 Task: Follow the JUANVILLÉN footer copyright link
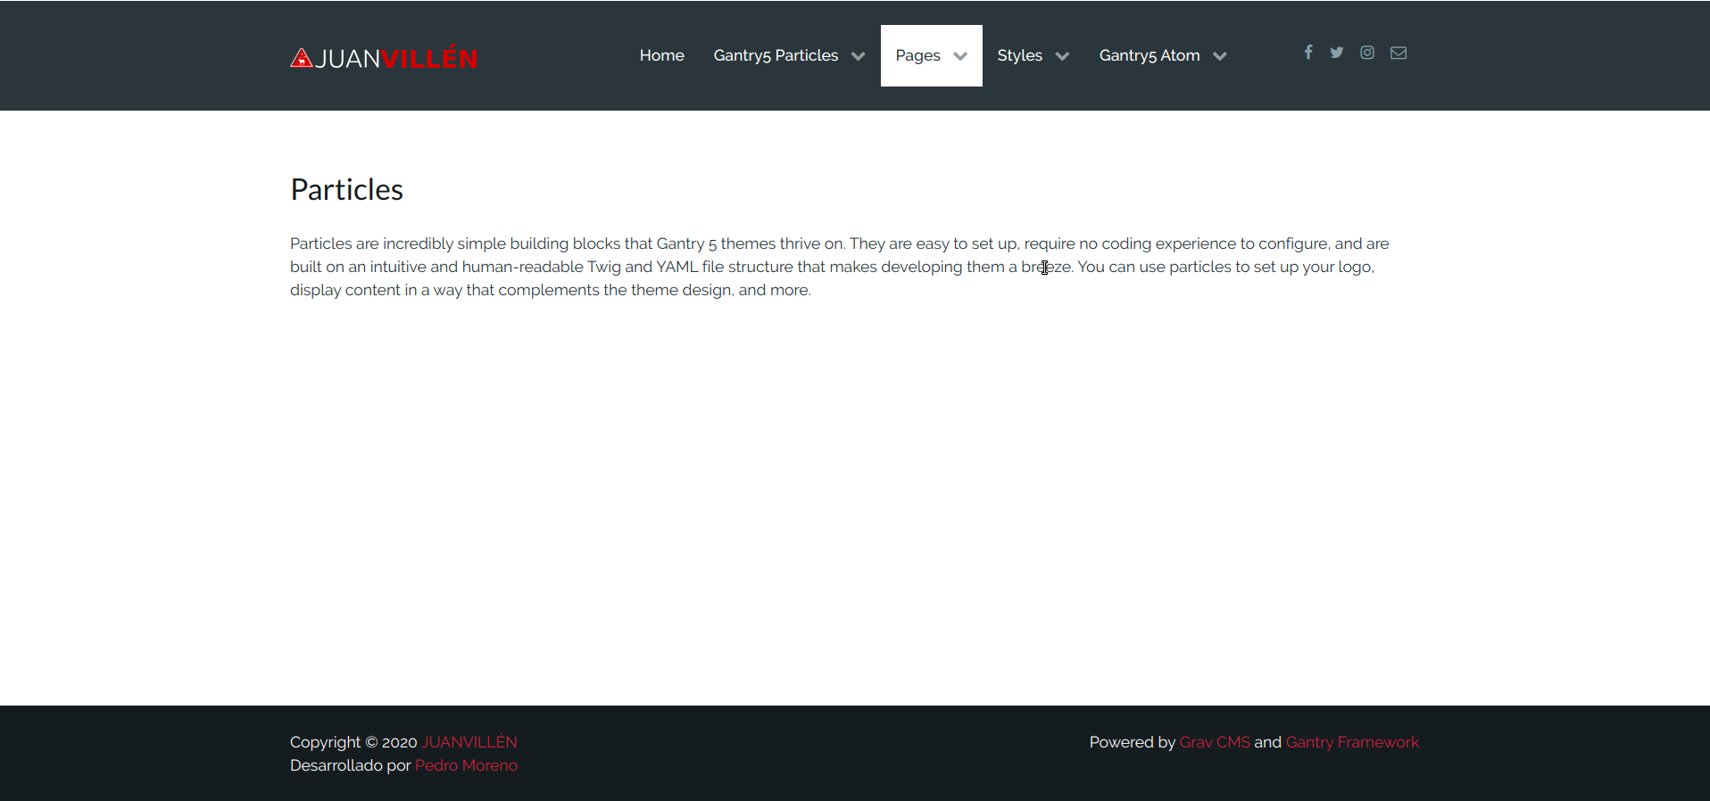click(x=469, y=742)
